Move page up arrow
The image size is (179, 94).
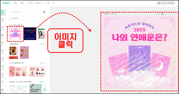[x=166, y=14]
